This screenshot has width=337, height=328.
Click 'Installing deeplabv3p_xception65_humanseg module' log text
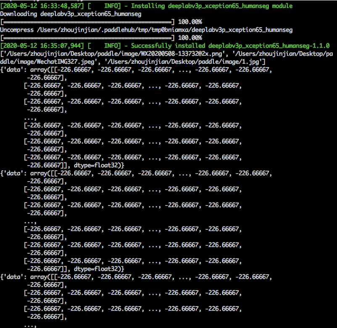(212, 6)
